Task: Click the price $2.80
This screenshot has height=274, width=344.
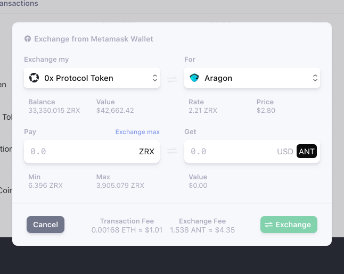Action: [x=266, y=111]
